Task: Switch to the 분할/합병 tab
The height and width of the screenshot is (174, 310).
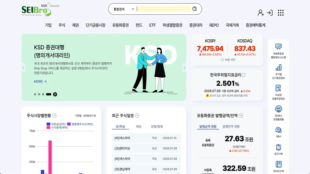Action: (157, 127)
